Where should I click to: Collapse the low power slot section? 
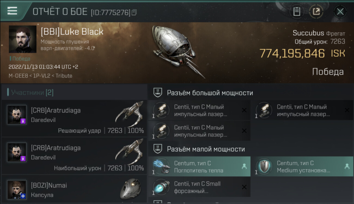pyautogui.click(x=158, y=149)
